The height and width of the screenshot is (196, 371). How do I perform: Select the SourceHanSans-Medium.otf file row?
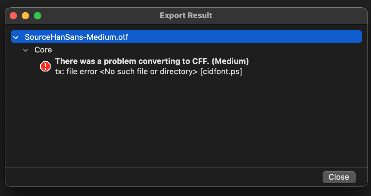point(77,37)
